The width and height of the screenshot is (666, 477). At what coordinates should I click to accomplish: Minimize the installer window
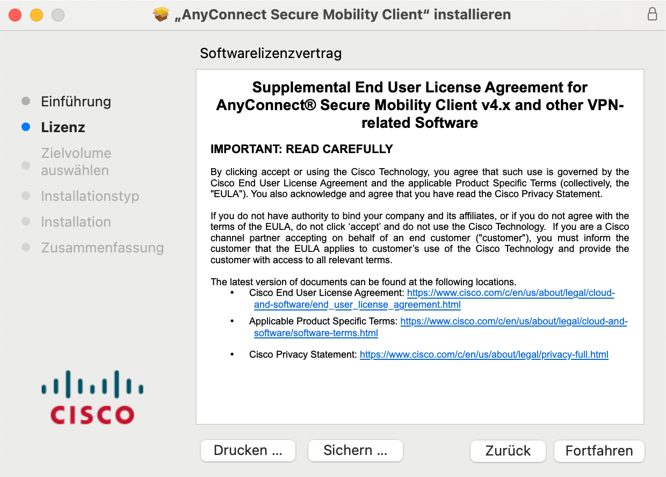click(x=37, y=15)
